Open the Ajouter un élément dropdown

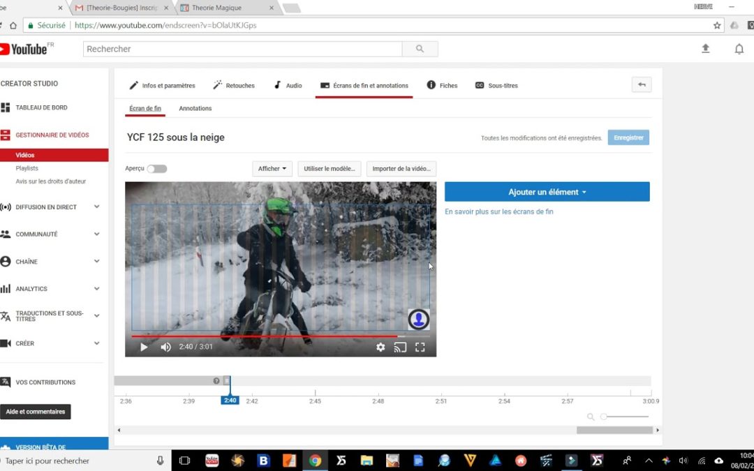click(x=547, y=191)
